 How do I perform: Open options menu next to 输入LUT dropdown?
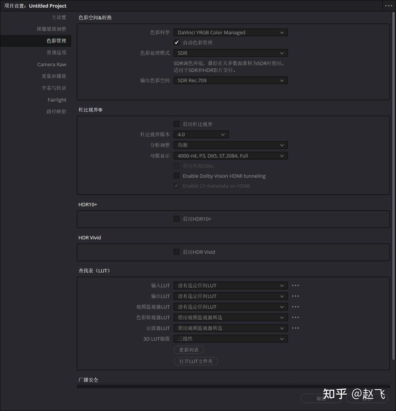tap(295, 285)
